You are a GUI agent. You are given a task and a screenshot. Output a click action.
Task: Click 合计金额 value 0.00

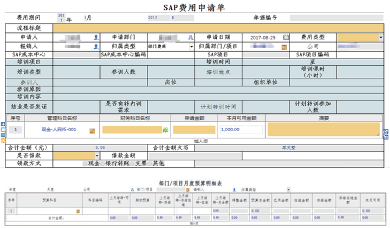100,148
